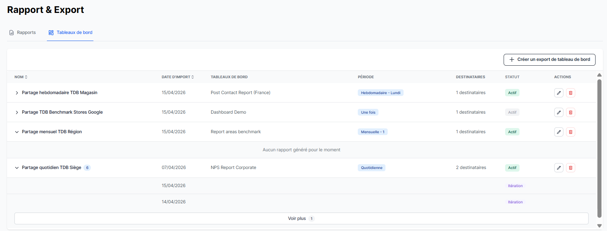Edit the Partage quotidien TDB Siège export
Viewport: 607px width, 231px height.
click(x=559, y=168)
